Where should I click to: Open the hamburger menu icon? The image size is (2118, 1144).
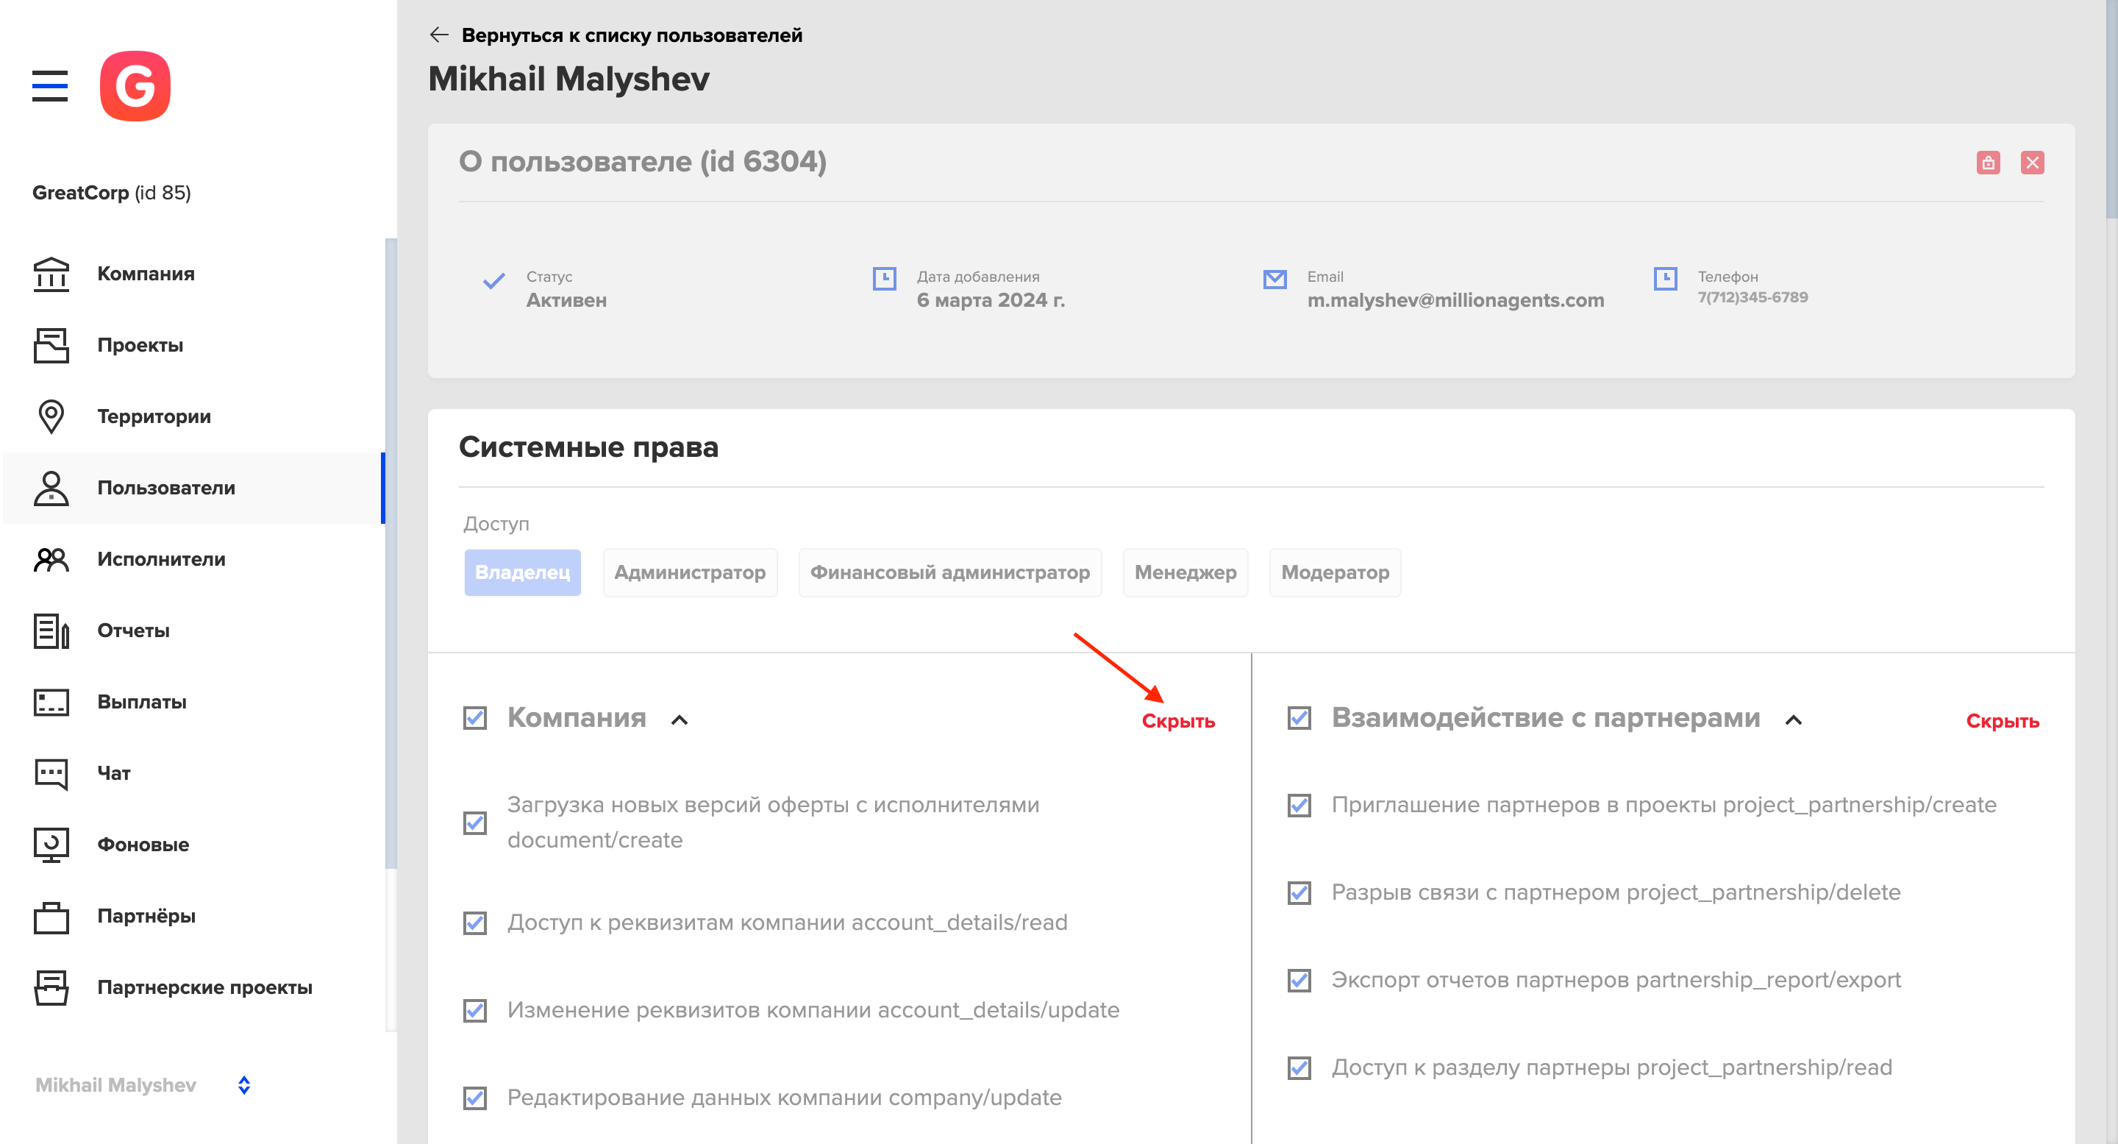click(x=49, y=85)
